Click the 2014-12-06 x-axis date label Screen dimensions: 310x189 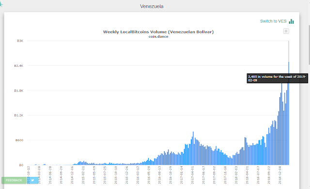(x=72, y=175)
